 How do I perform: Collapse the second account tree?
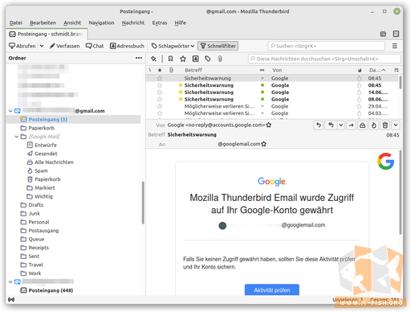coord(10,281)
